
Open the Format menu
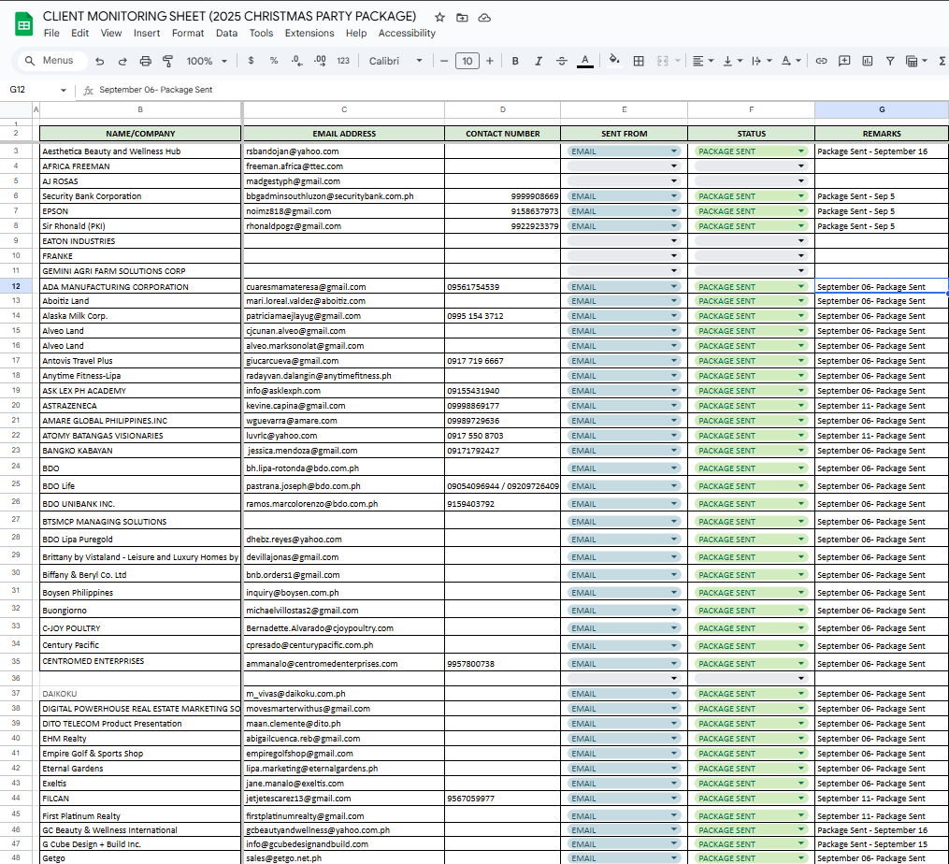[188, 34]
